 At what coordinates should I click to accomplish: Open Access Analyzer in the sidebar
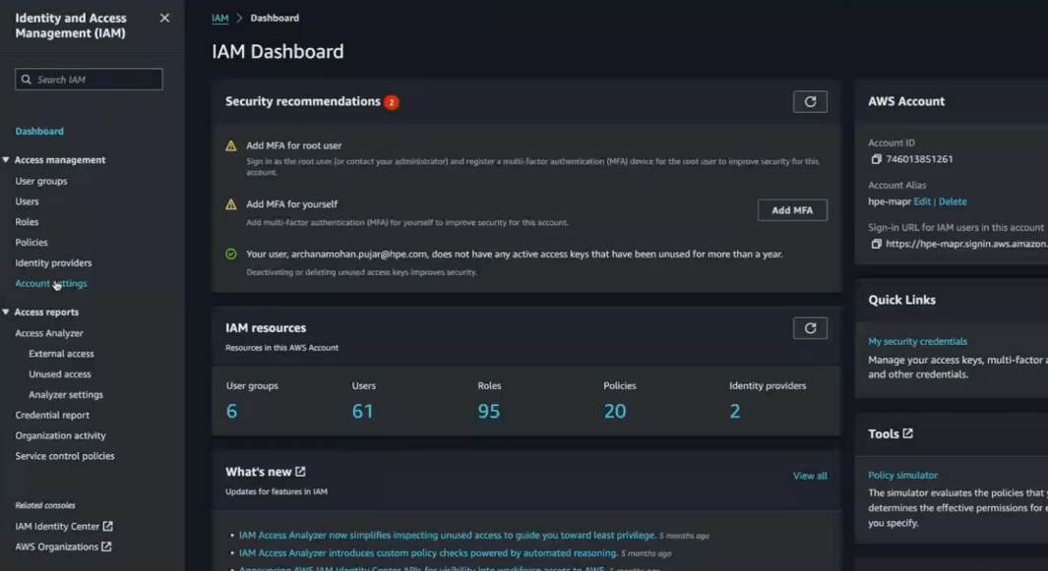click(x=49, y=333)
